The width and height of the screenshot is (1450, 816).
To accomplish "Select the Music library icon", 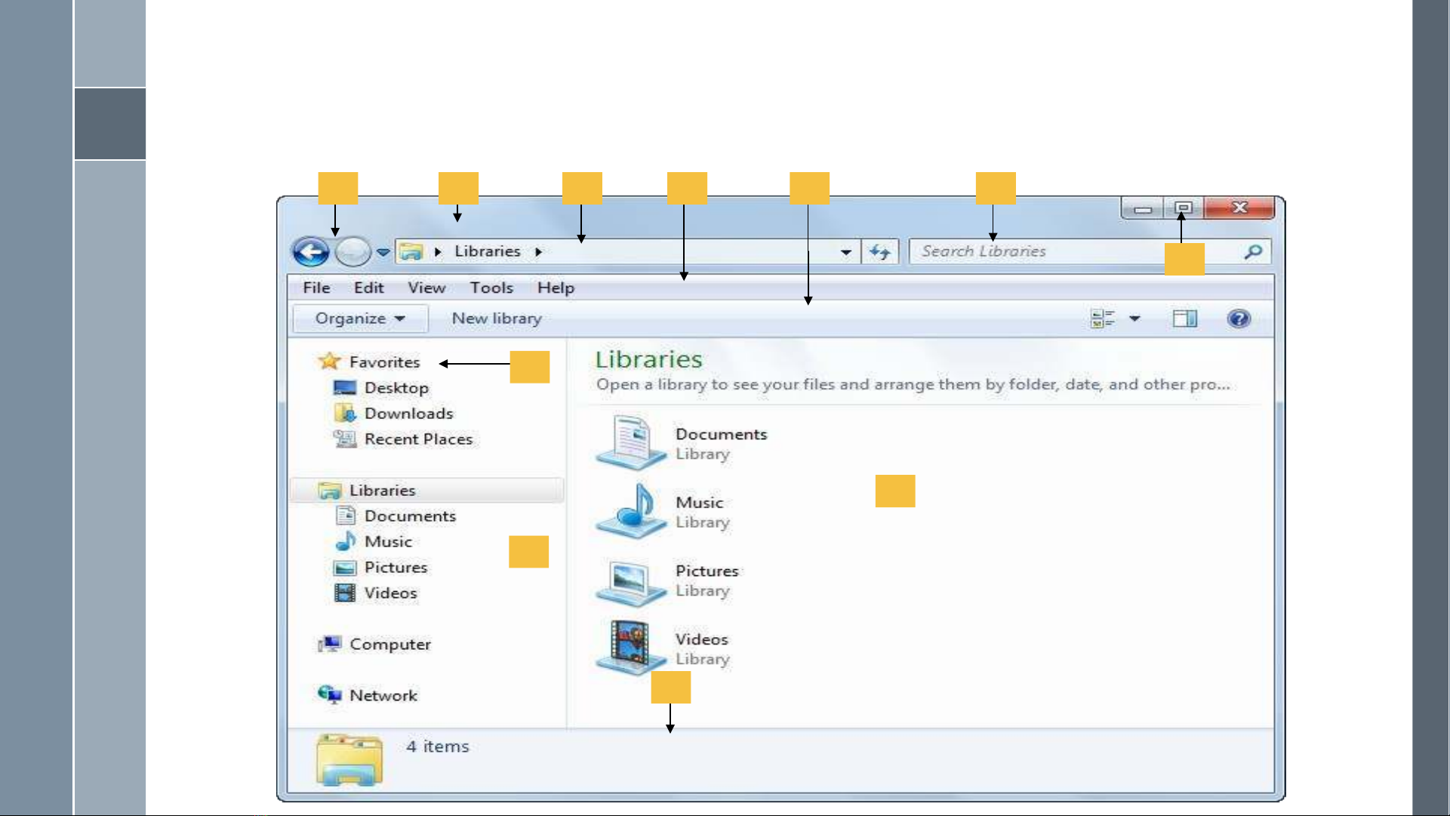I will 631,512.
